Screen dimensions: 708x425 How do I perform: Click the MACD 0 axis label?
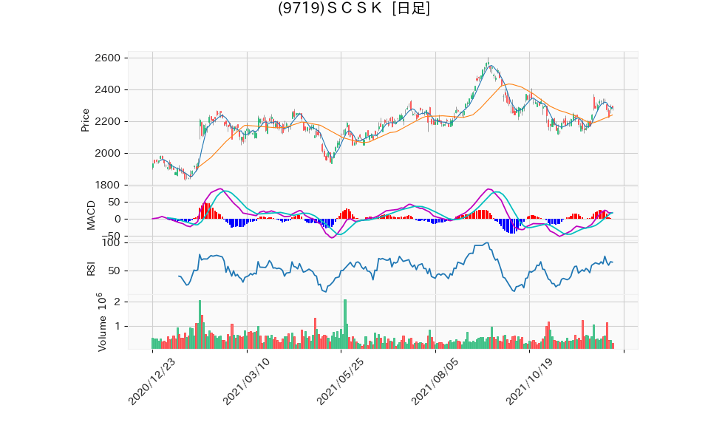click(x=118, y=220)
